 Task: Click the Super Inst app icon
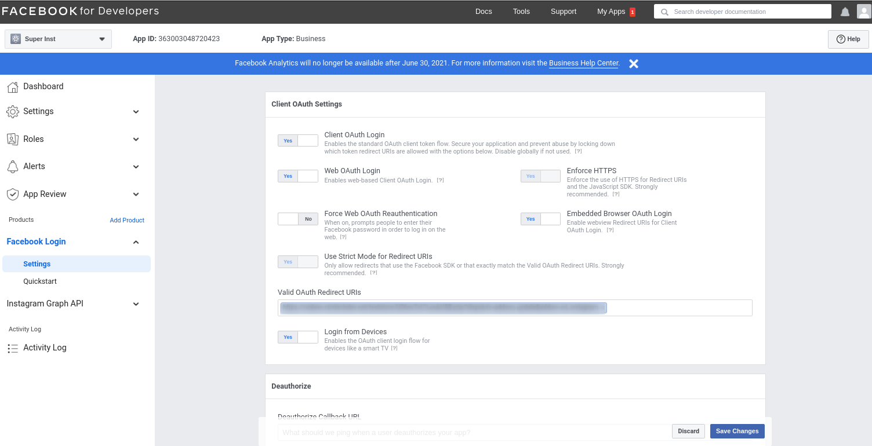(x=16, y=39)
